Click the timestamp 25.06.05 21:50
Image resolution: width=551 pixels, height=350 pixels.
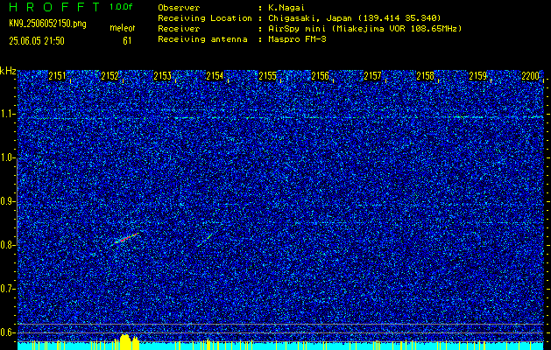point(37,41)
